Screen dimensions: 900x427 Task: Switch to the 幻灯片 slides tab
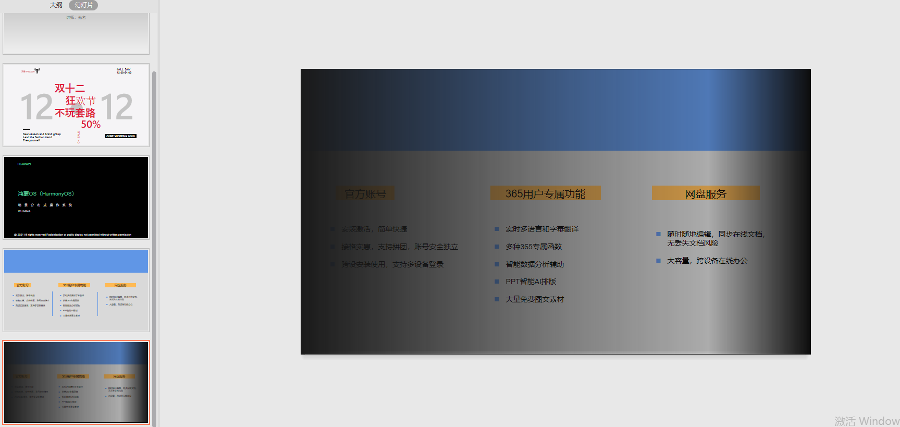(83, 5)
